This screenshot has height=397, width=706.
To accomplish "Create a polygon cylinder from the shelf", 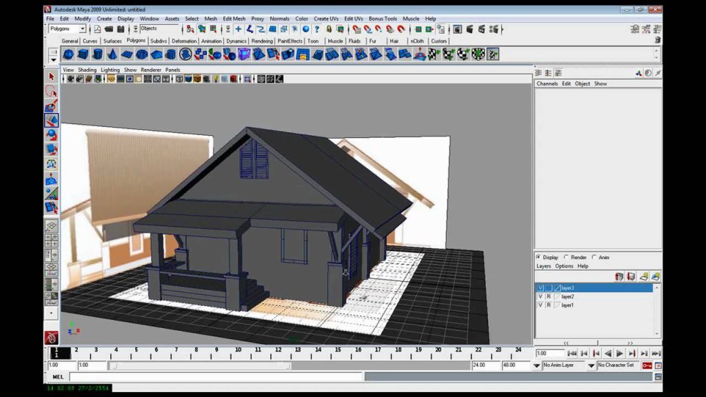I will pyautogui.click(x=97, y=55).
